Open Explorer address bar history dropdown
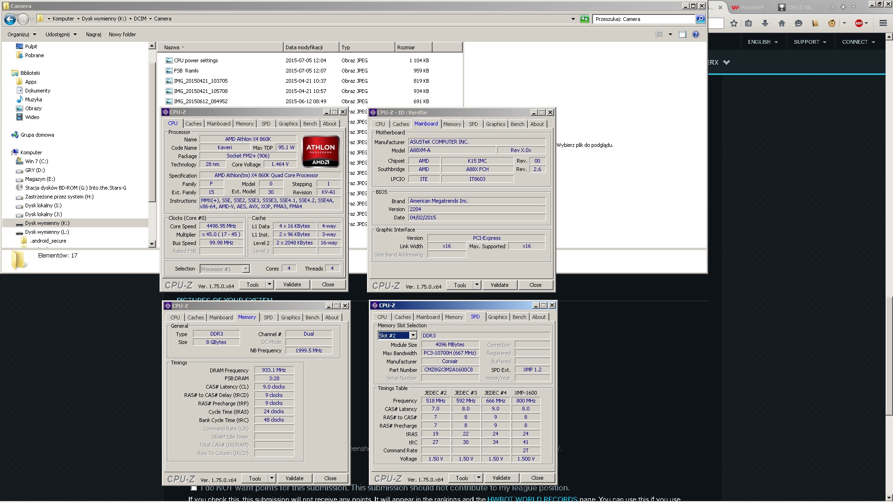893x502 pixels. coord(573,19)
